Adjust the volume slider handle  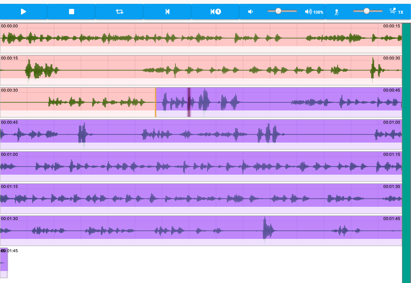click(x=279, y=11)
